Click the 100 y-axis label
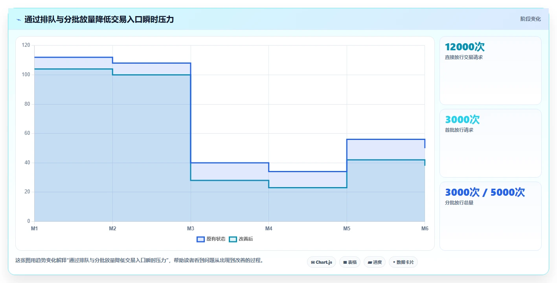Viewport: 557px width, 283px height. (26, 75)
